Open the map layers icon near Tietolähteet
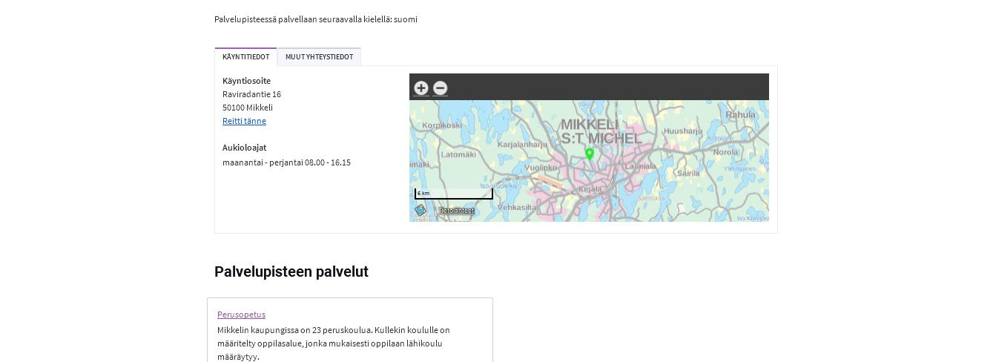996x362 pixels. (421, 211)
